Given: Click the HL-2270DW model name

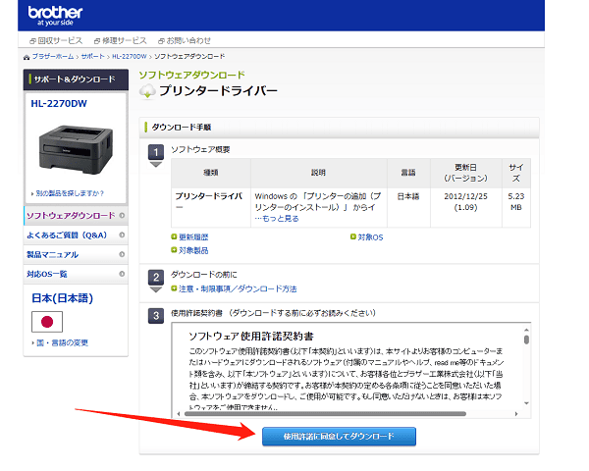Looking at the screenshot, I should [59, 104].
